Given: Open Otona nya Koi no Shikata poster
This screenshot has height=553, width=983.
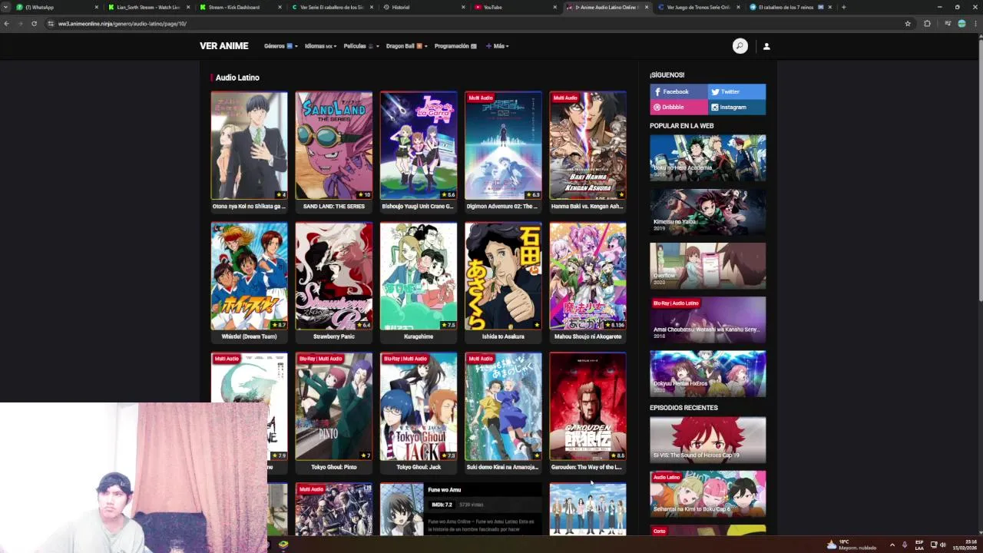Looking at the screenshot, I should (249, 145).
